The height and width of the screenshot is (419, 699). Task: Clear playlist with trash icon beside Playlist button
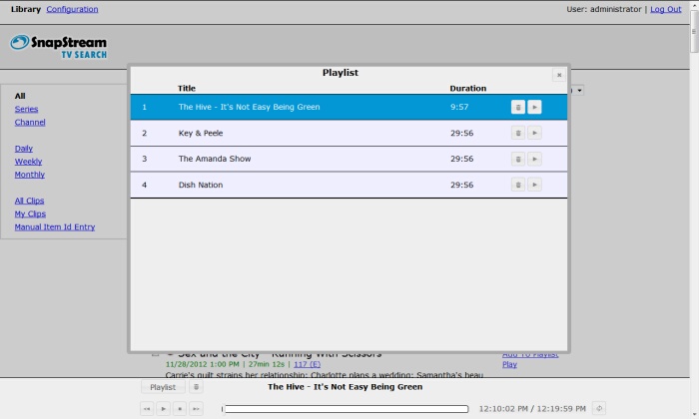(x=196, y=387)
